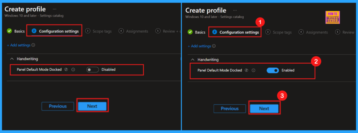
Task: Open ellipsis menu beside left Create profile title
Action: click(55, 9)
